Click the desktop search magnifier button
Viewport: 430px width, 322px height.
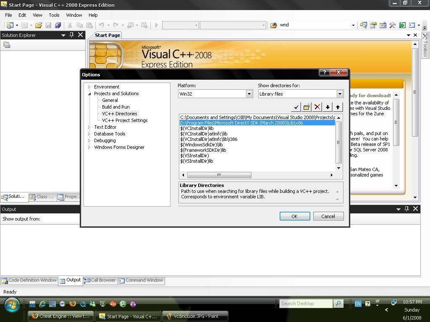pyautogui.click(x=338, y=304)
